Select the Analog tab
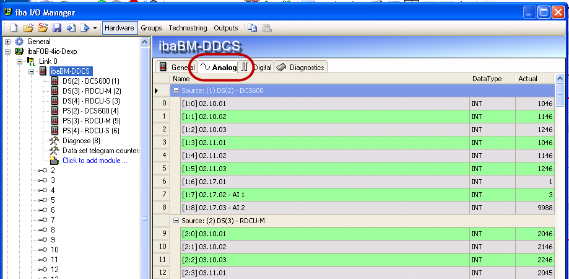Viewport: 569px width, 279px height. coord(218,67)
